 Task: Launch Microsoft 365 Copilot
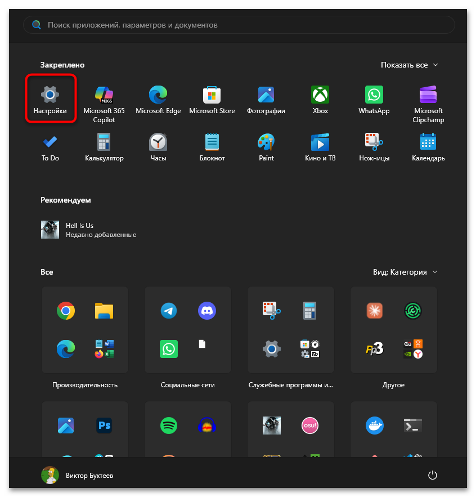click(x=104, y=104)
